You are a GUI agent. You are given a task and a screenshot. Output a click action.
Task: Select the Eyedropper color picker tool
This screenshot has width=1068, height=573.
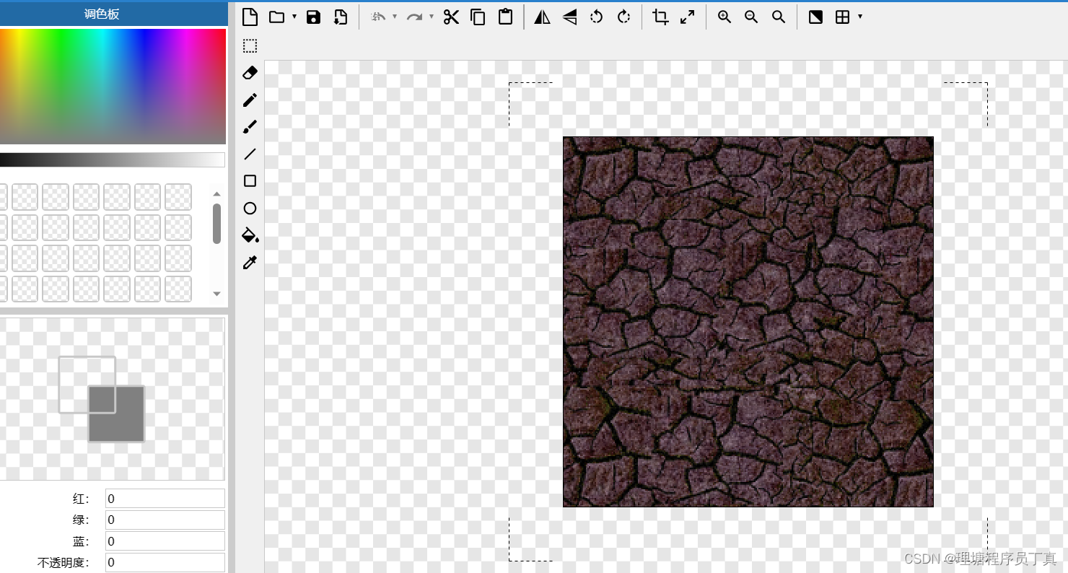tap(250, 263)
